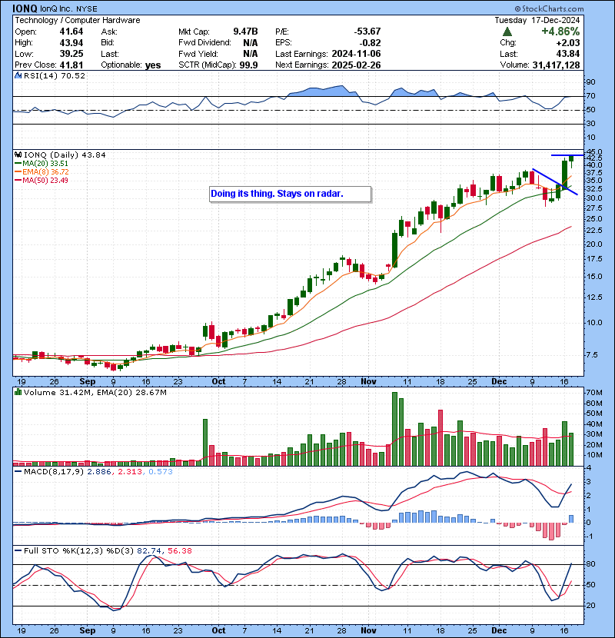
Task: Click the volume bars icon beside Volume 31.42M
Action: tap(18, 393)
